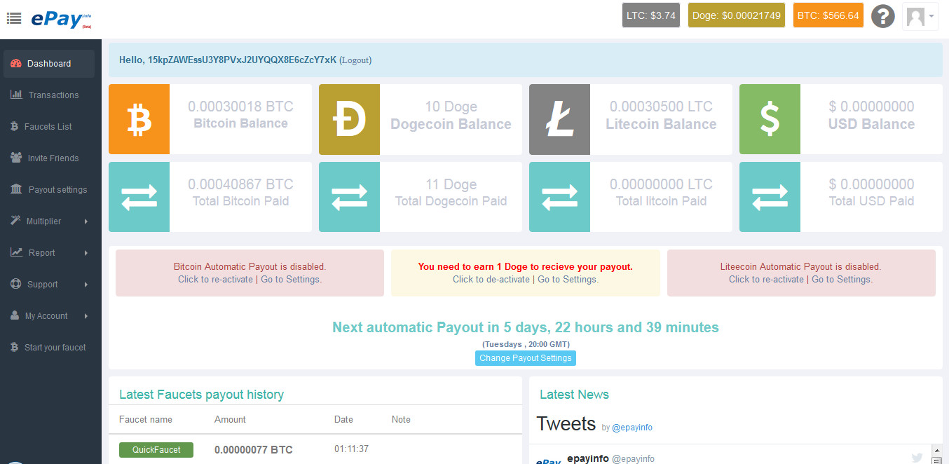Click the green USD dollar icon

coord(770,119)
